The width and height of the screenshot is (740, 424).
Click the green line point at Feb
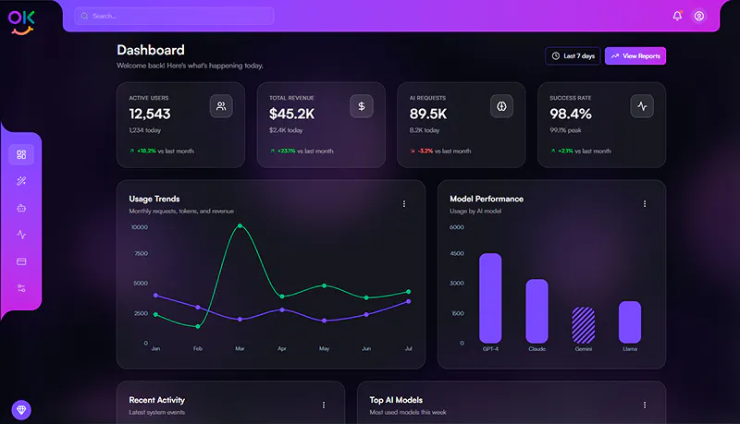pyautogui.click(x=198, y=326)
